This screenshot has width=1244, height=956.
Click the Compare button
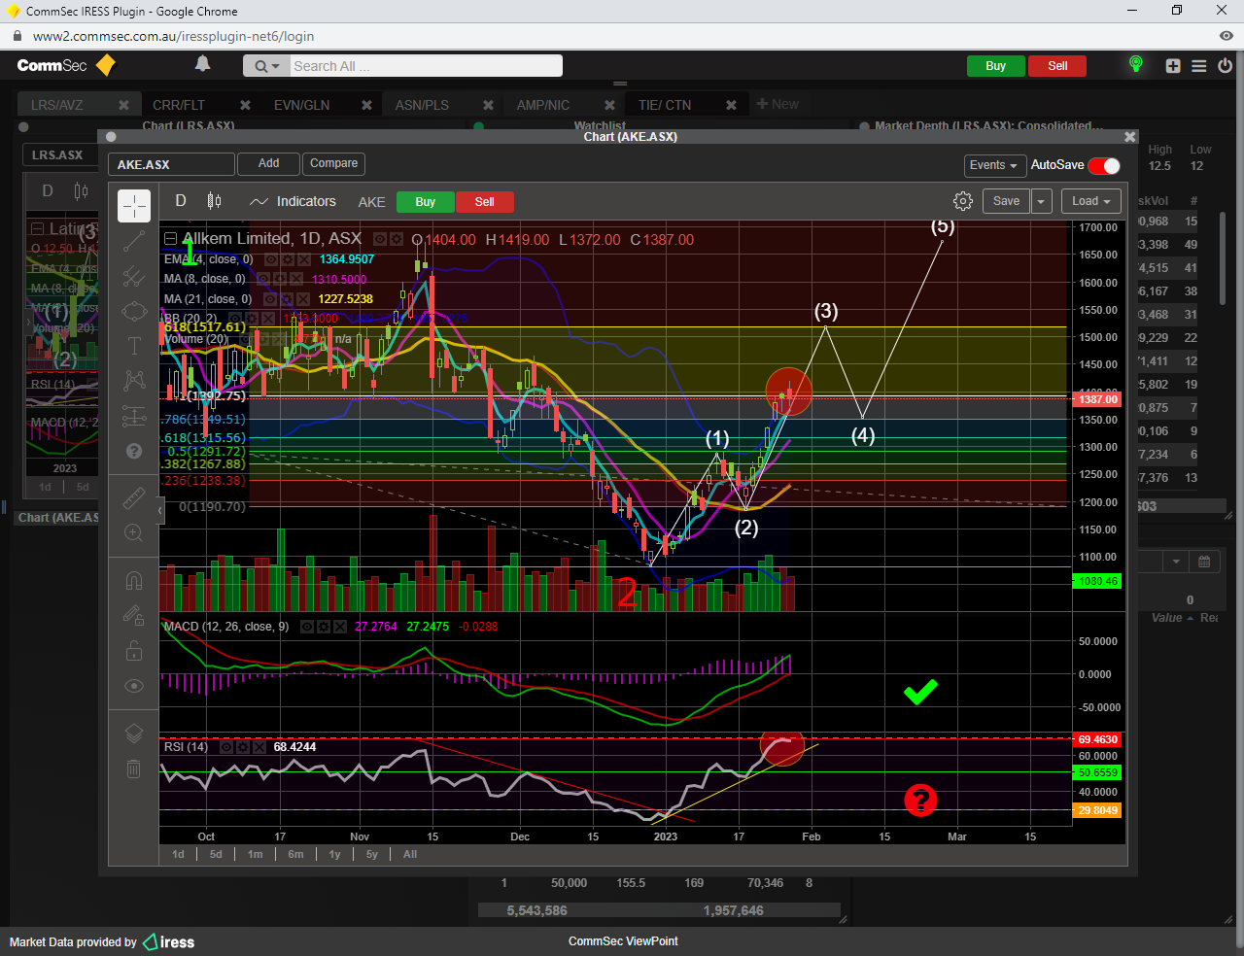(x=333, y=163)
